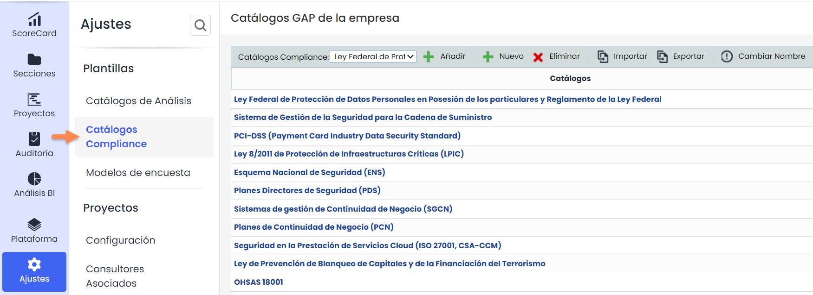Click the Exportar toolbar button
This screenshot has height=295, width=813.
tap(681, 56)
